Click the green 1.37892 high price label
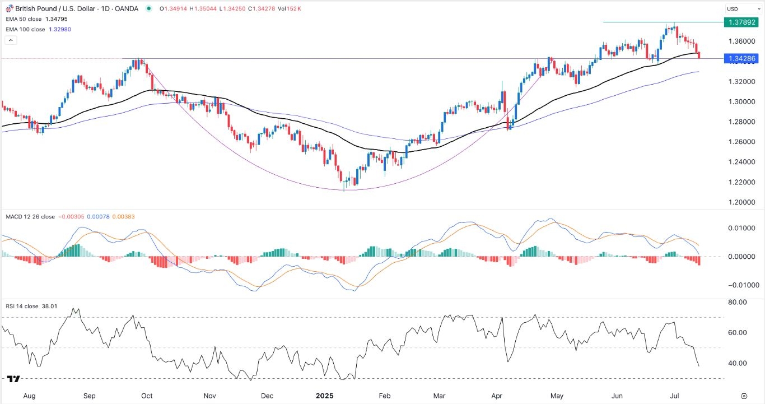The height and width of the screenshot is (404, 765). (x=740, y=23)
